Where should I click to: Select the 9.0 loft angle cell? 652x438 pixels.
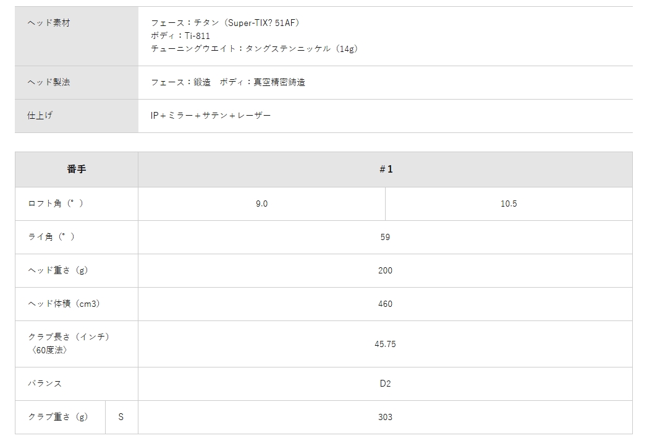pos(261,204)
